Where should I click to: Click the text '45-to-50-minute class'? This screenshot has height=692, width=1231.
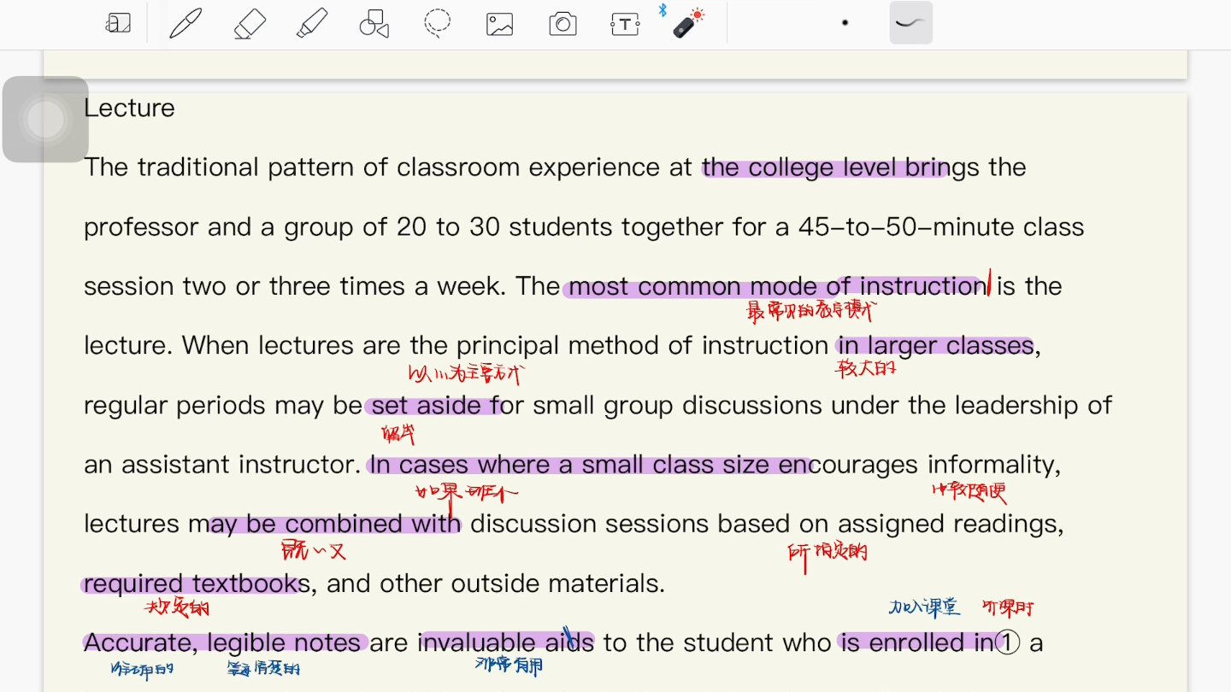pyautogui.click(x=941, y=227)
